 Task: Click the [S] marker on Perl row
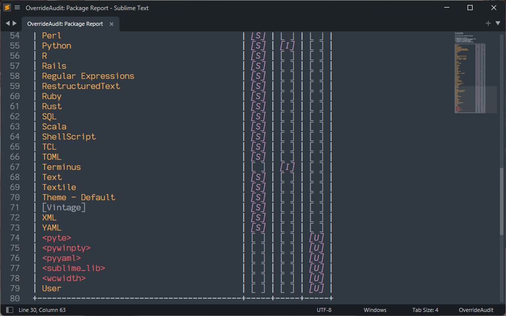pos(258,35)
